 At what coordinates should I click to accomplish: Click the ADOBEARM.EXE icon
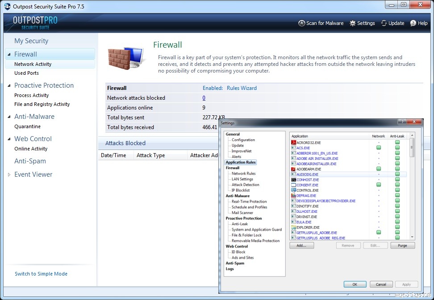[x=293, y=169]
